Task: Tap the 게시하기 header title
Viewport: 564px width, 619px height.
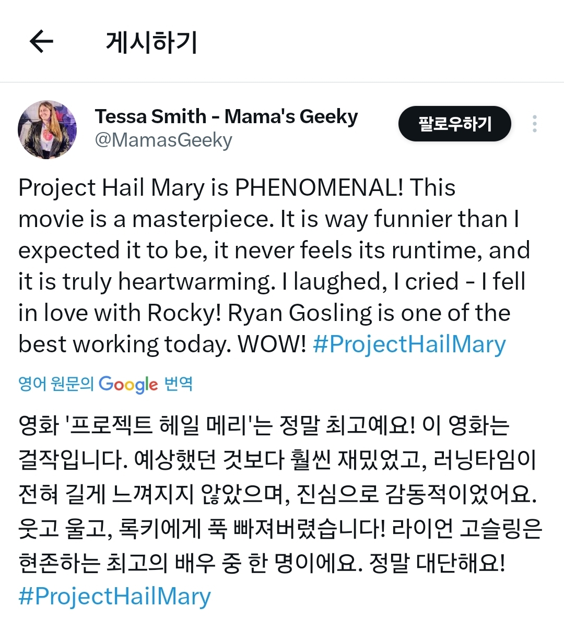Action: 151,42
